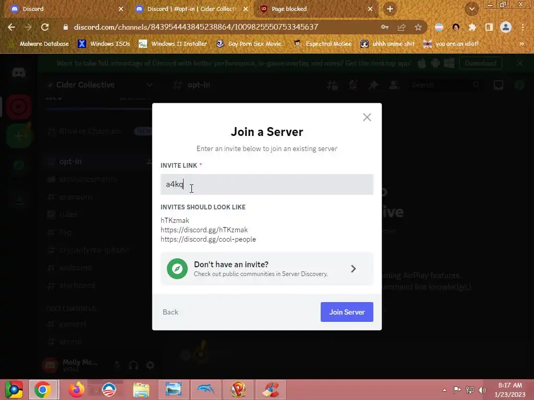Focus the Invite Link input field
The image size is (534, 400).
[x=266, y=184]
